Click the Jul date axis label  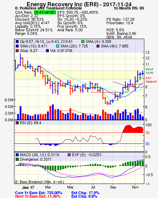pos(93,187)
